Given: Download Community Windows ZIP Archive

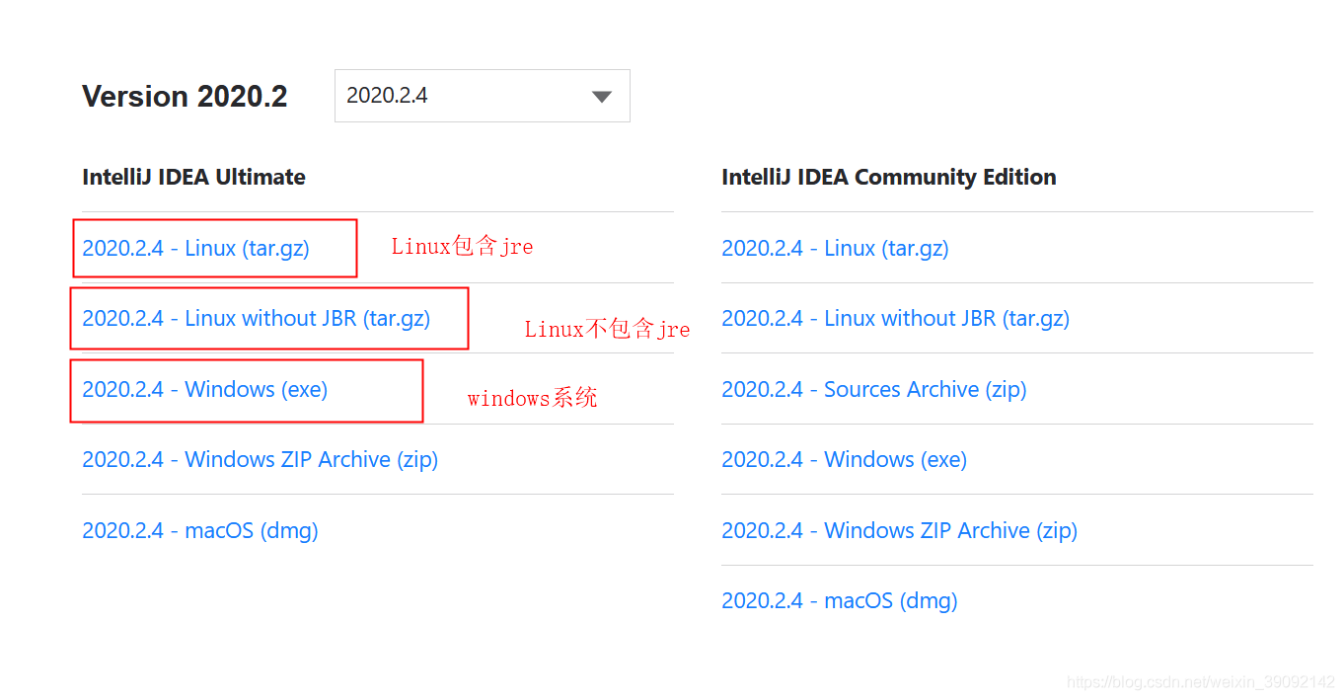Looking at the screenshot, I should tap(899, 530).
